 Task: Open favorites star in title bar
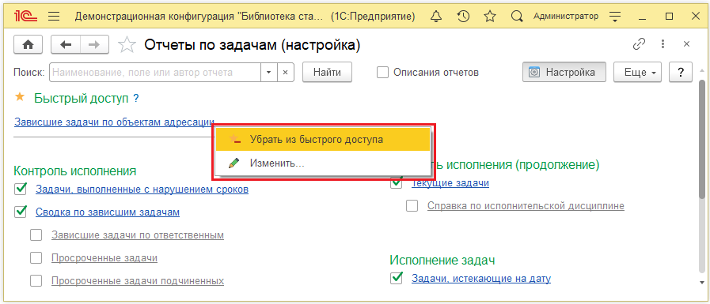(489, 17)
